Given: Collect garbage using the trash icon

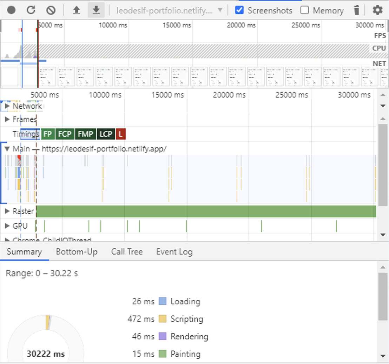Looking at the screenshot, I should tap(356, 10).
